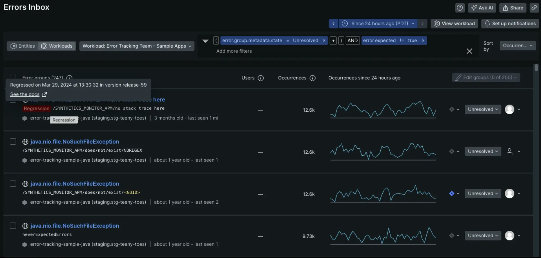
Task: Expand the Sort by Occurrences dropdown
Action: pos(517,46)
